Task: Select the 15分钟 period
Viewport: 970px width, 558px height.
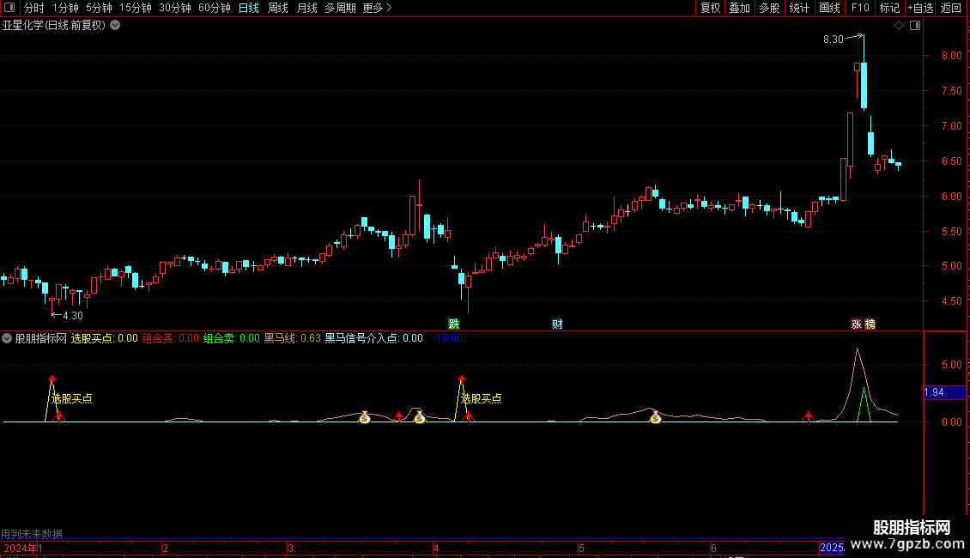Action: tap(136, 8)
